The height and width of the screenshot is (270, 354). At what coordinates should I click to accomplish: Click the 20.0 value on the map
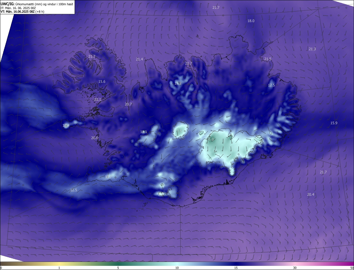[95, 138]
